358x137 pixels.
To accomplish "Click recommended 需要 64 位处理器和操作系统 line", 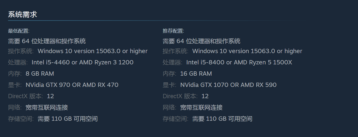I will 202,41.
